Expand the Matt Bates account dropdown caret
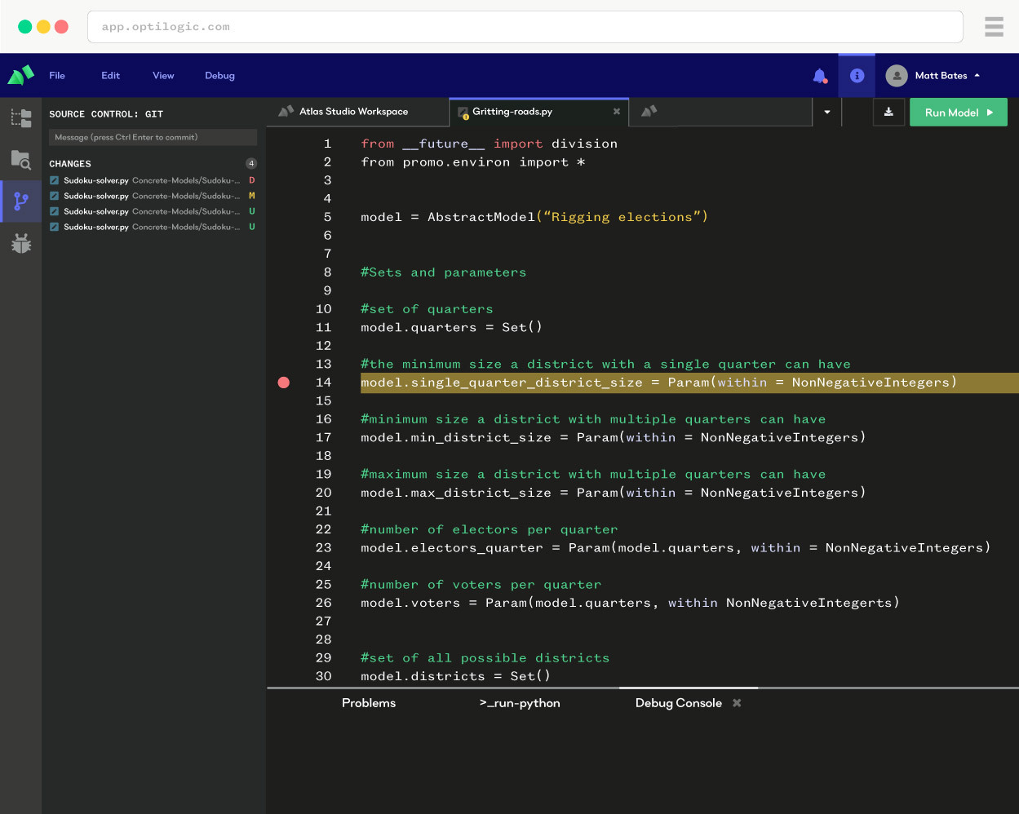 click(977, 76)
